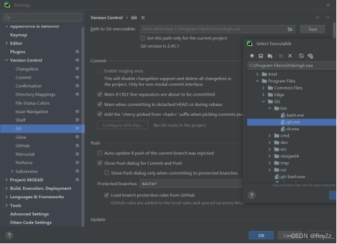Viewport: 337px width, 244px height.
Task: Click the help icon in Select Executable dialog
Action: pyautogui.click(x=252, y=195)
